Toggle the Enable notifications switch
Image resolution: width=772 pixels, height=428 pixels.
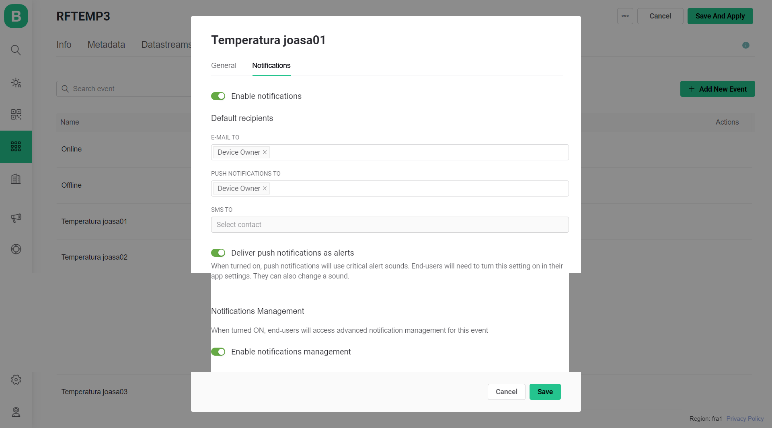[218, 96]
